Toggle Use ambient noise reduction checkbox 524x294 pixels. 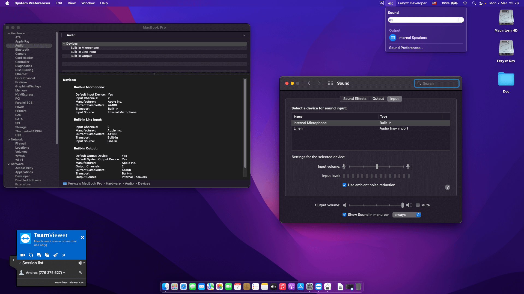coord(344,185)
